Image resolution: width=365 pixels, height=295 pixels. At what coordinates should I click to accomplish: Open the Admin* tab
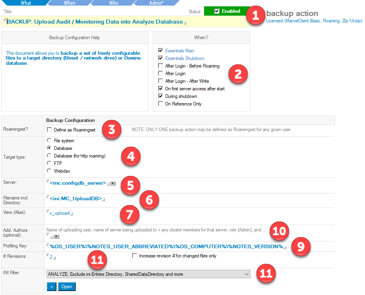point(156,3)
